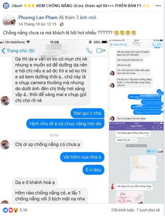Viewport: 165px width, 216px height.
Task: Click the public globe privacy icon
Action: (x=62, y=24)
